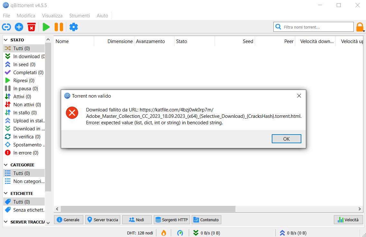Switch to the Sorgenti HTTP tab
The width and height of the screenshot is (366, 237).
point(172,220)
